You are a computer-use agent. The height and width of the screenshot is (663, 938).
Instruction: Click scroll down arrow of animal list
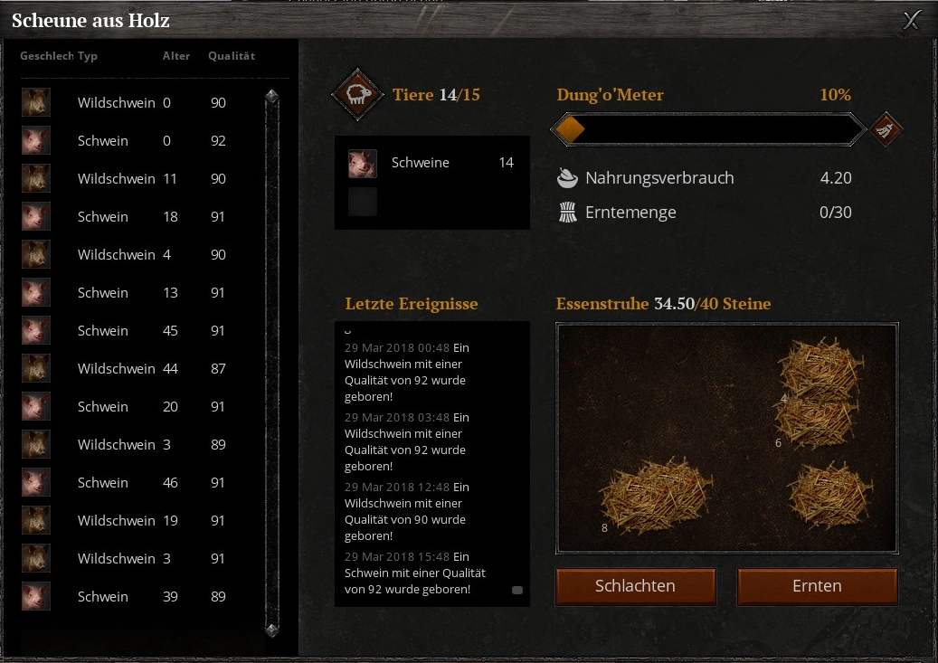click(x=271, y=630)
